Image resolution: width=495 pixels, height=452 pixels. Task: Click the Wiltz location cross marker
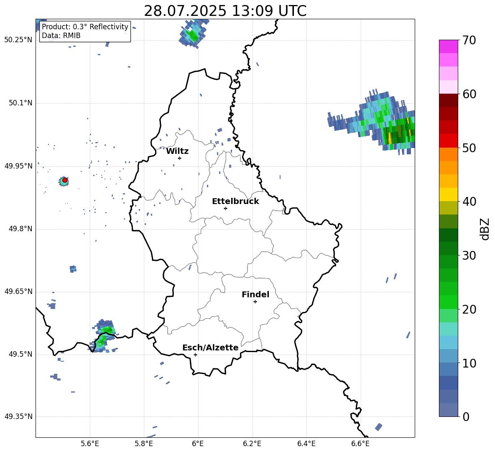[180, 158]
